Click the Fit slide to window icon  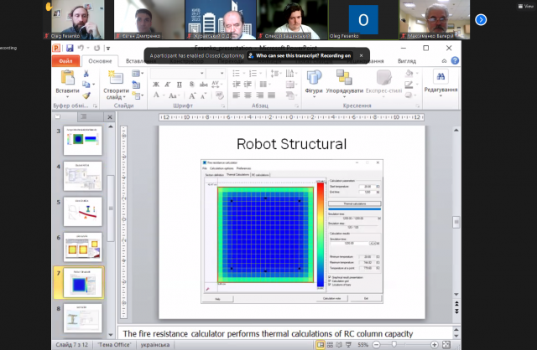tap(446, 344)
